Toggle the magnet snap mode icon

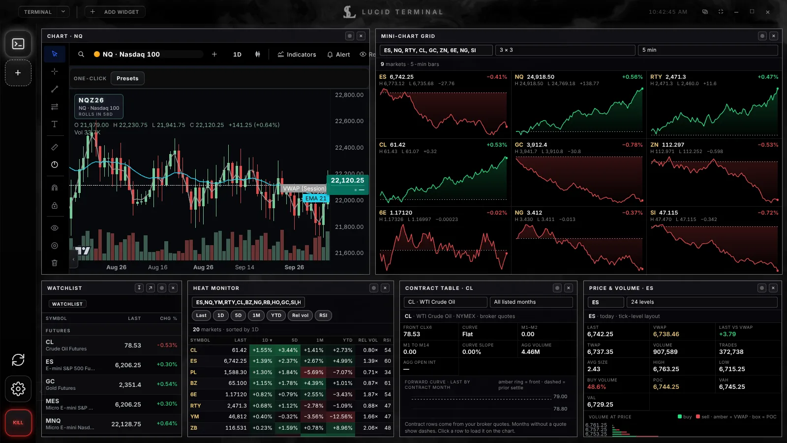(x=55, y=188)
